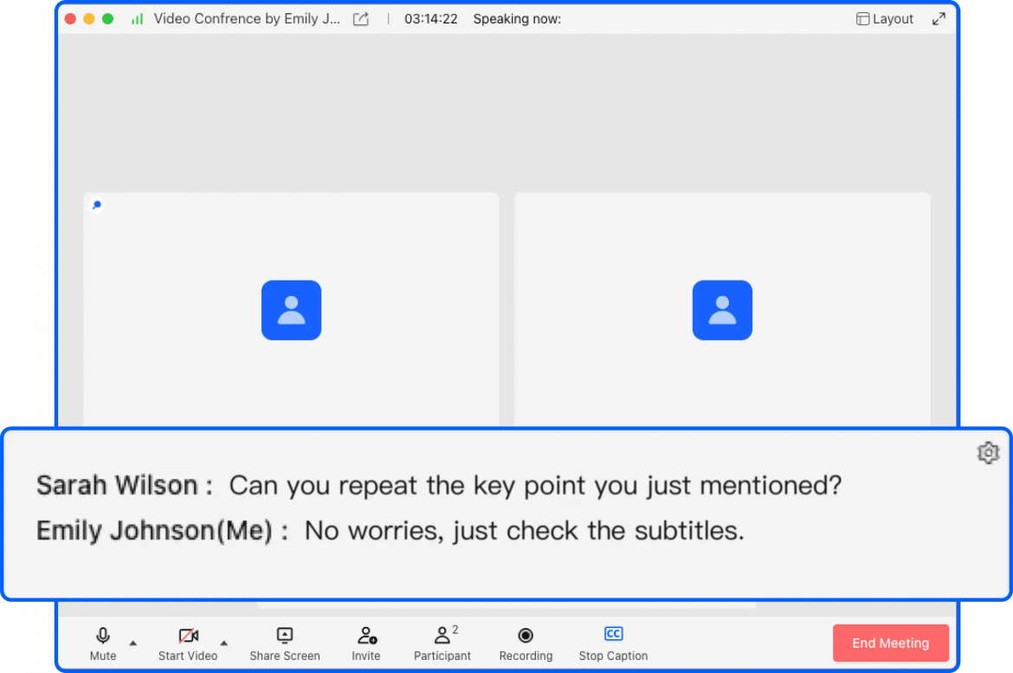The width and height of the screenshot is (1013, 673).
Task: Select the left participant video tile
Action: tap(291, 260)
